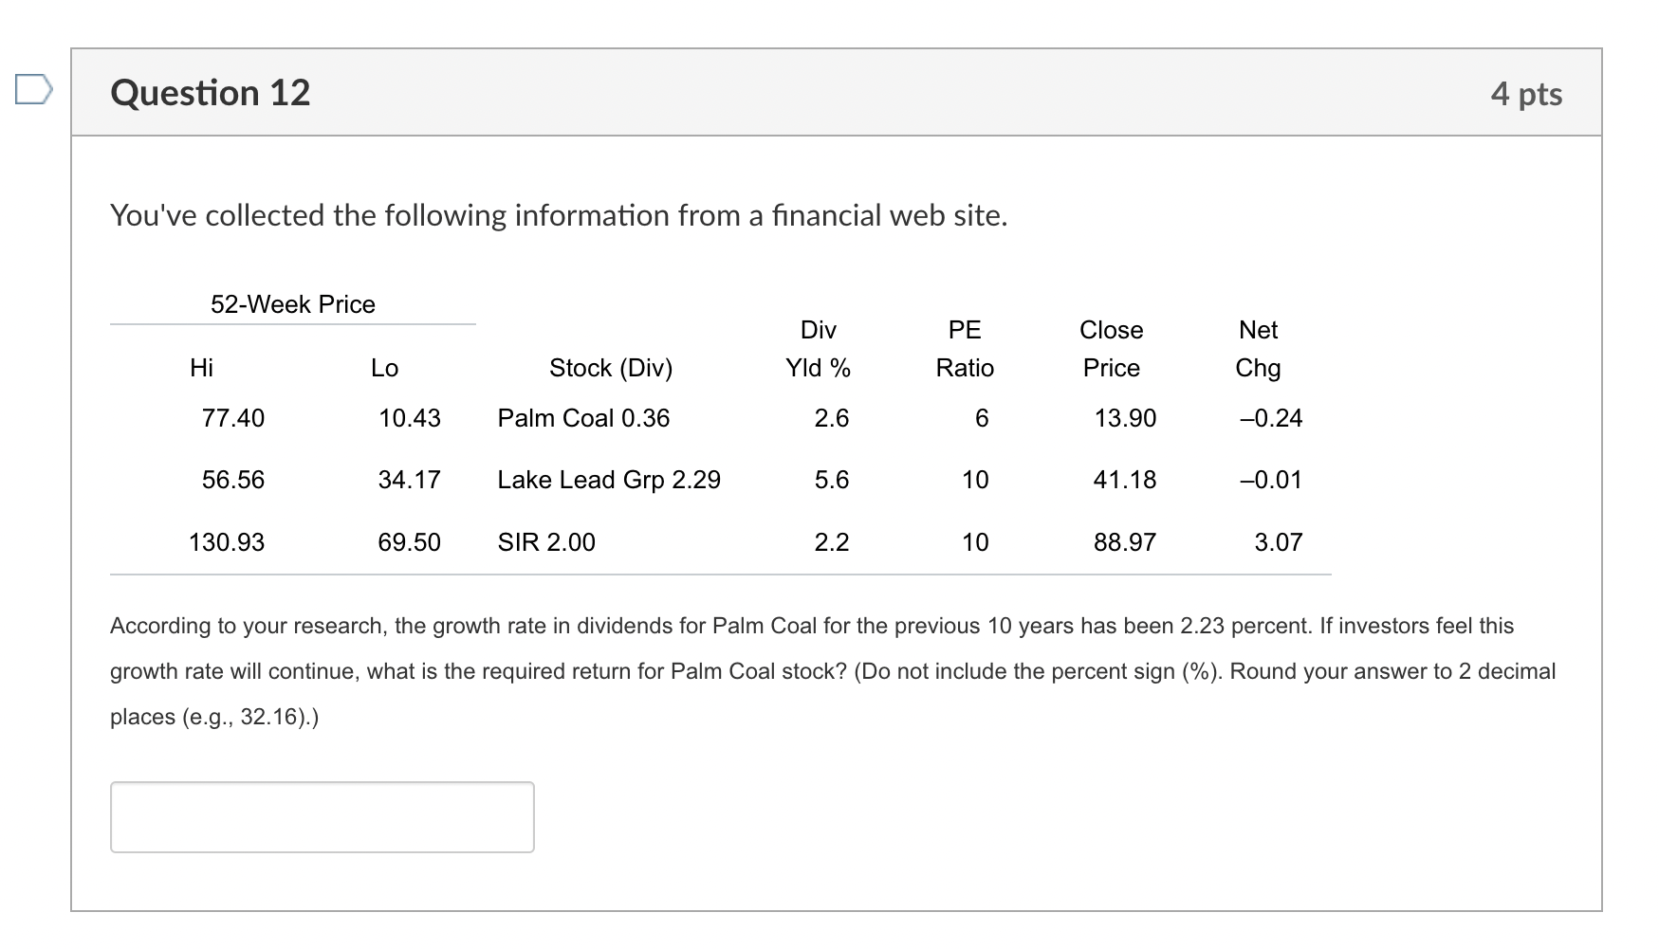Viewport: 1659px width, 949px height.
Task: Click the close price value 13.90
Action: pyautogui.click(x=1124, y=417)
